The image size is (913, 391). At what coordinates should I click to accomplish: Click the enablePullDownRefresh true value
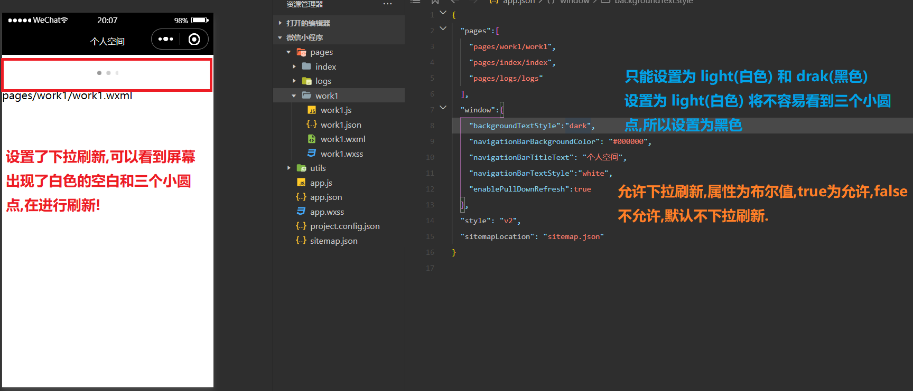click(x=582, y=189)
